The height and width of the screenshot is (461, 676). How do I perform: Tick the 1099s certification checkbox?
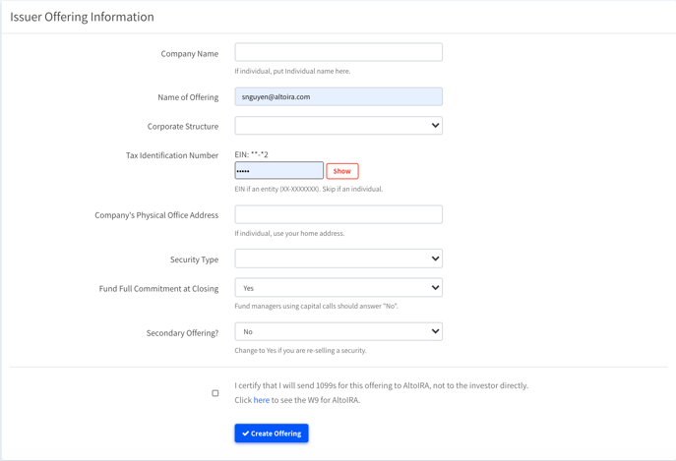[x=215, y=393]
